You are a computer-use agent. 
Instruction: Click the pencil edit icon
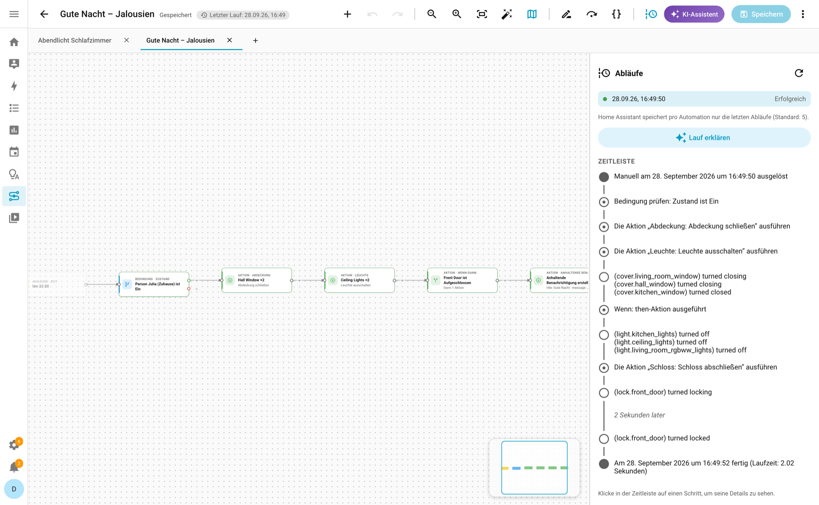click(x=566, y=14)
